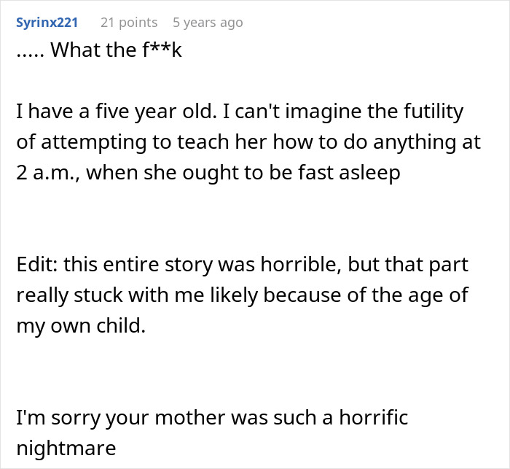The width and height of the screenshot is (510, 469).
Task: Click the 21 points score
Action: (x=129, y=23)
